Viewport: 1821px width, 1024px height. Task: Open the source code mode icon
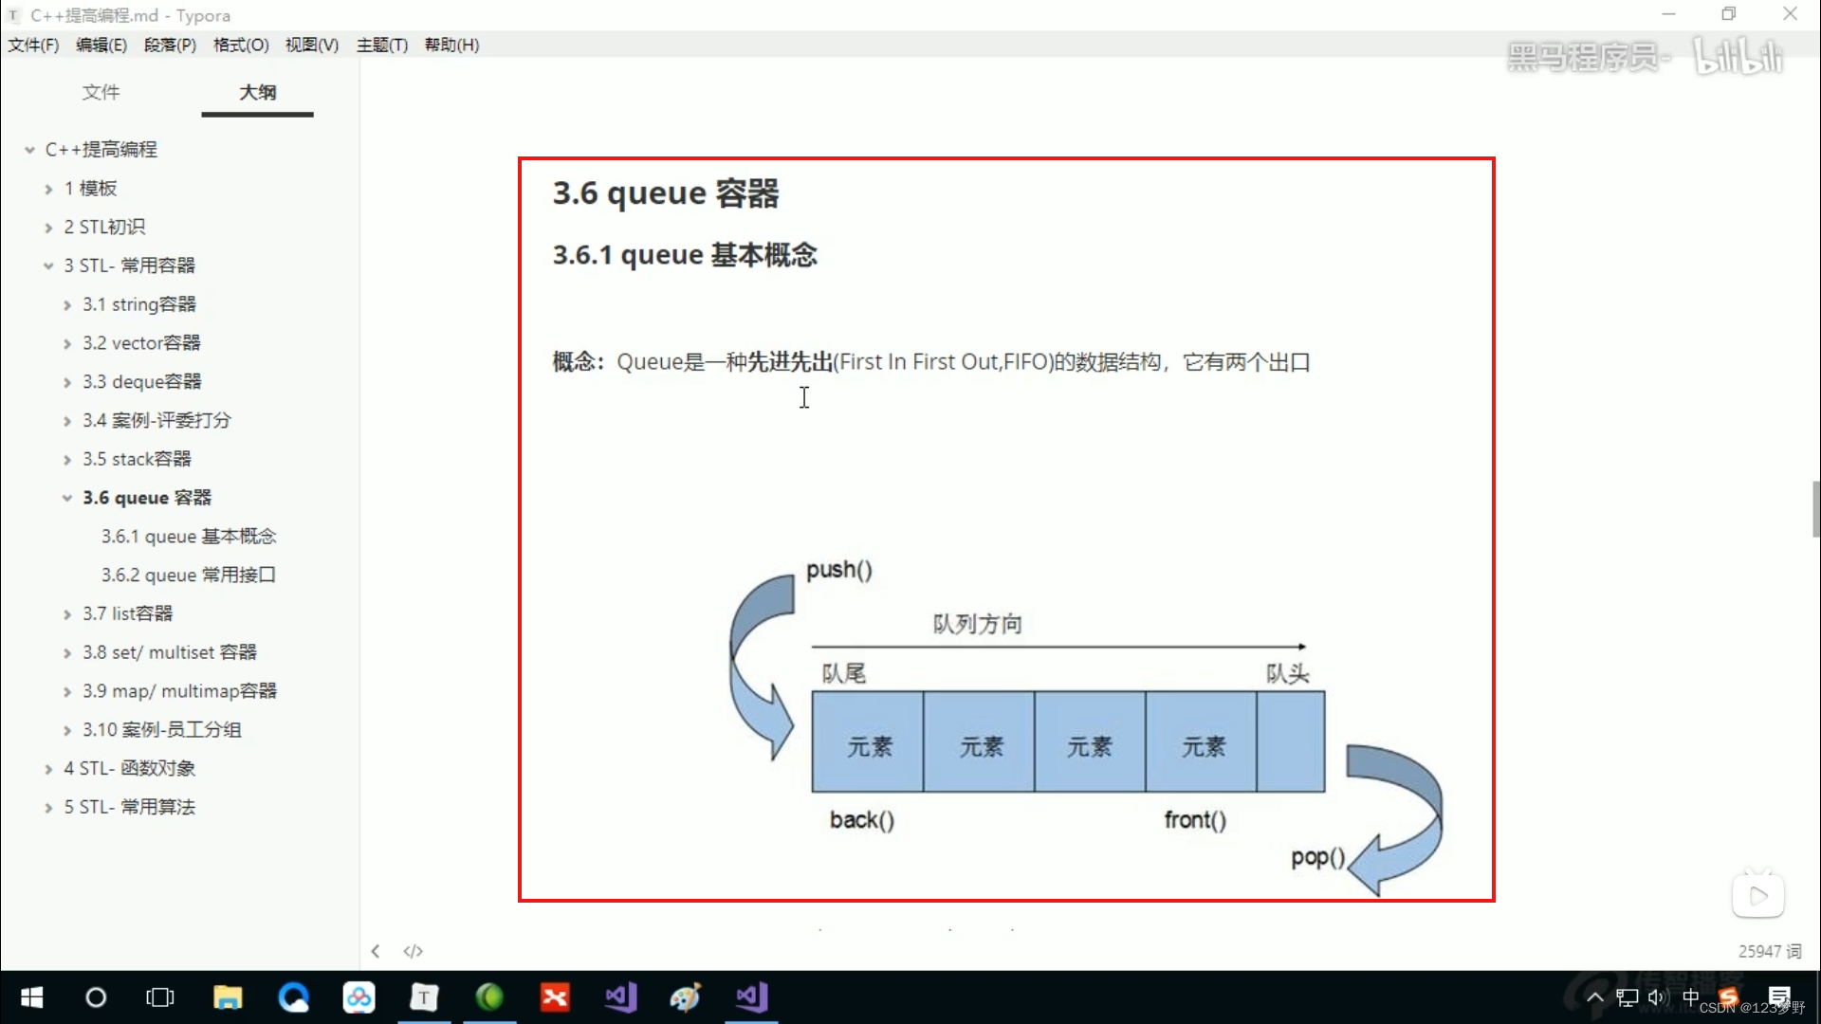tap(413, 951)
